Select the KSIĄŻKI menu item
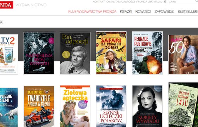This screenshot has height=127, width=198. point(126,11)
